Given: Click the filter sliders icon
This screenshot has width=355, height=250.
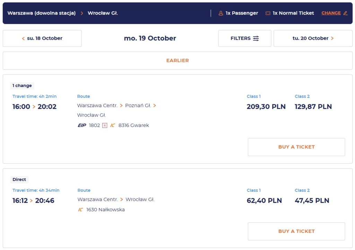Looking at the screenshot, I should point(256,38).
